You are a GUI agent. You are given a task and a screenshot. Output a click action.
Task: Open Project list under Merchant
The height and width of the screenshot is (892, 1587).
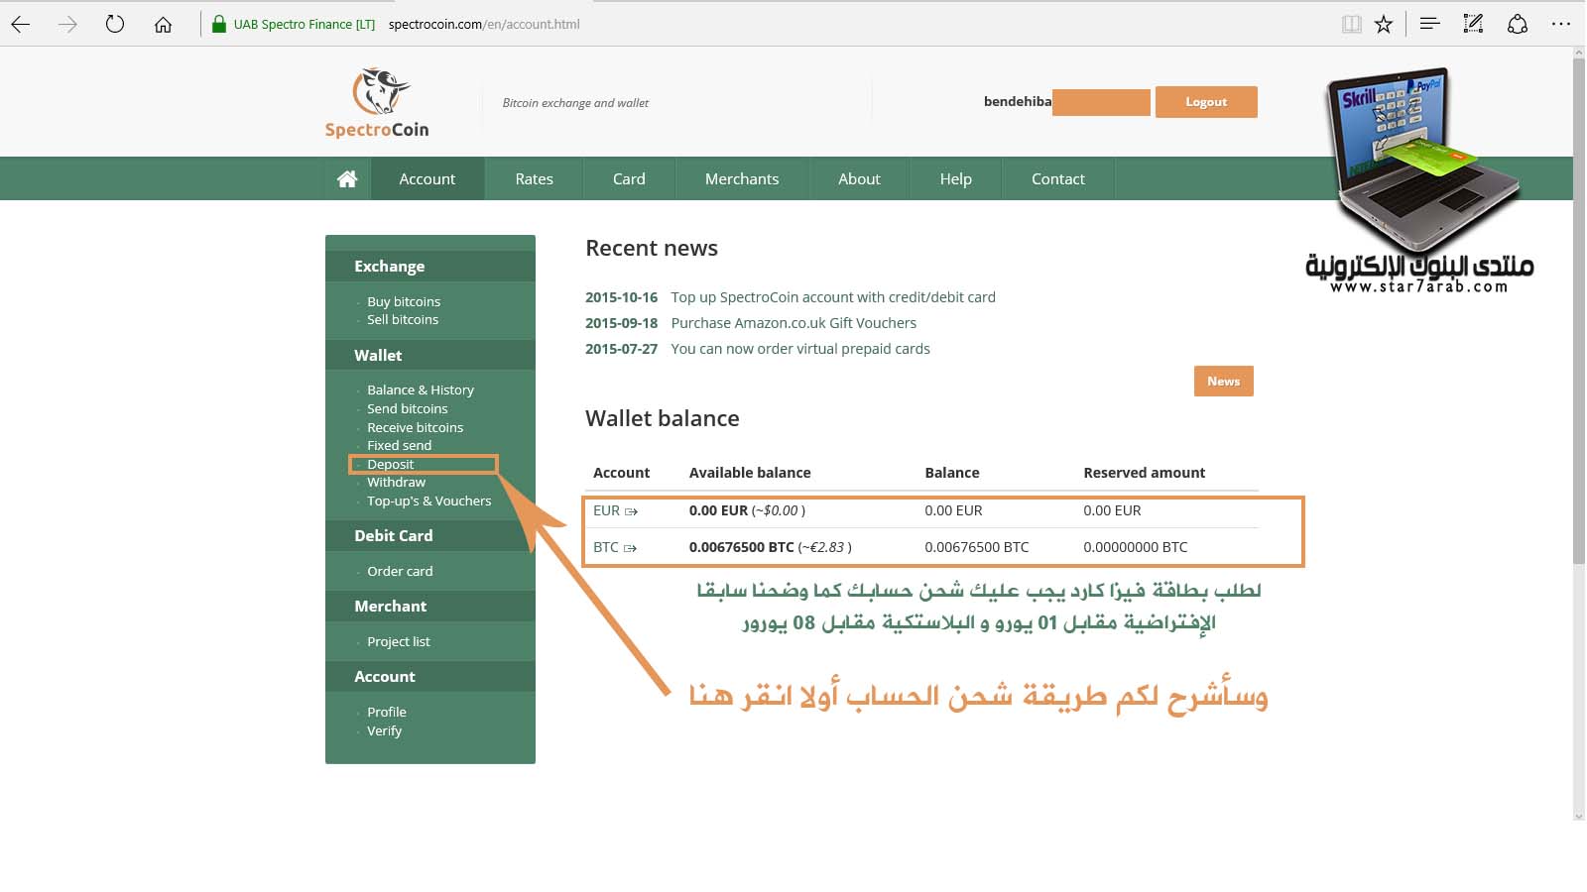coord(399,641)
